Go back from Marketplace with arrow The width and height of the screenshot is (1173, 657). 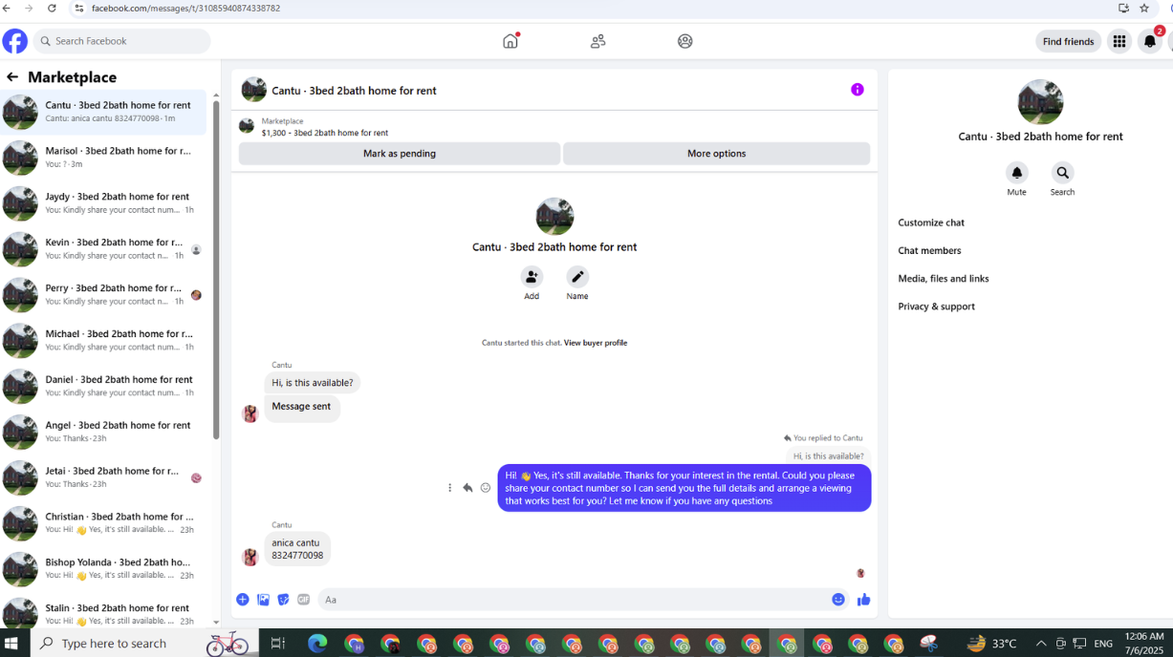(12, 77)
